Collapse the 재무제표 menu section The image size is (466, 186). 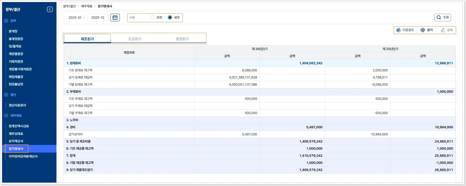[6, 116]
